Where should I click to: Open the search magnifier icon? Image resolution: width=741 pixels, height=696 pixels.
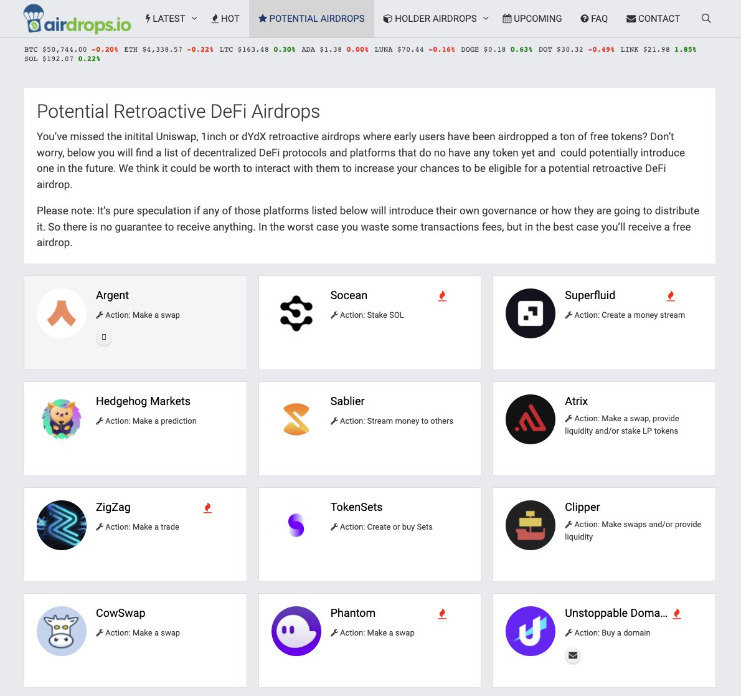(706, 19)
